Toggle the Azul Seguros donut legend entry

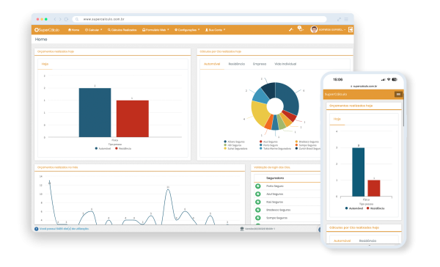point(268,142)
